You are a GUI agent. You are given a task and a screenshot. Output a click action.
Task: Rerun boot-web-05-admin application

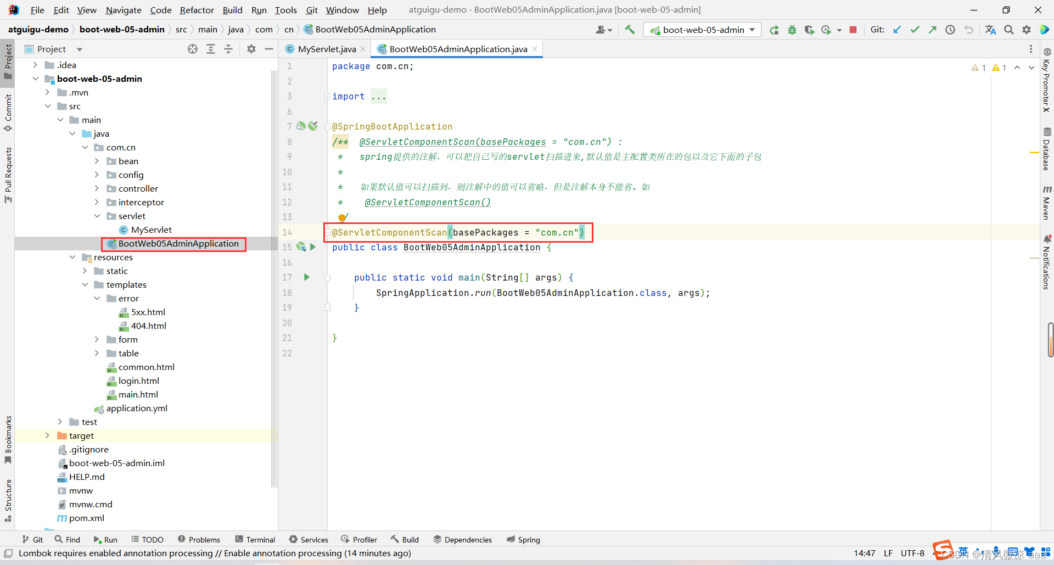coord(774,30)
